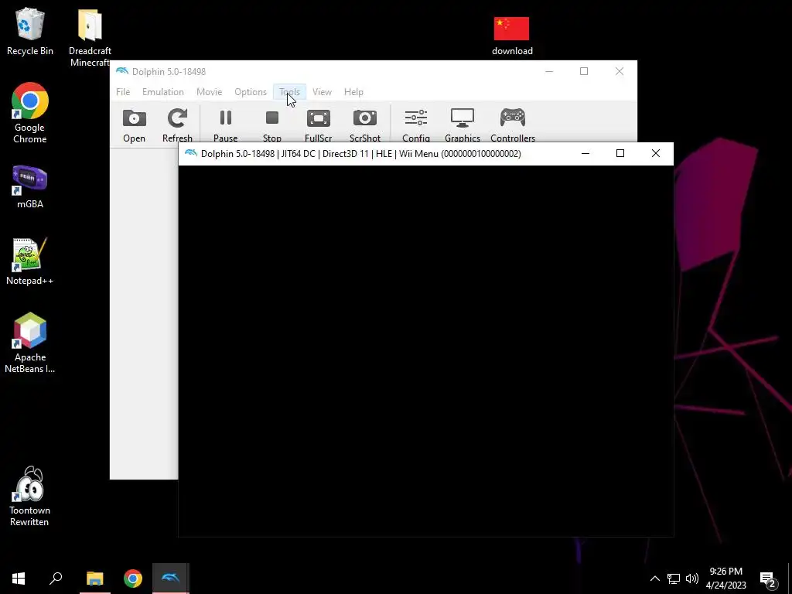Open the Windows Start menu
Screen dimensions: 792x594
[x=19, y=579]
